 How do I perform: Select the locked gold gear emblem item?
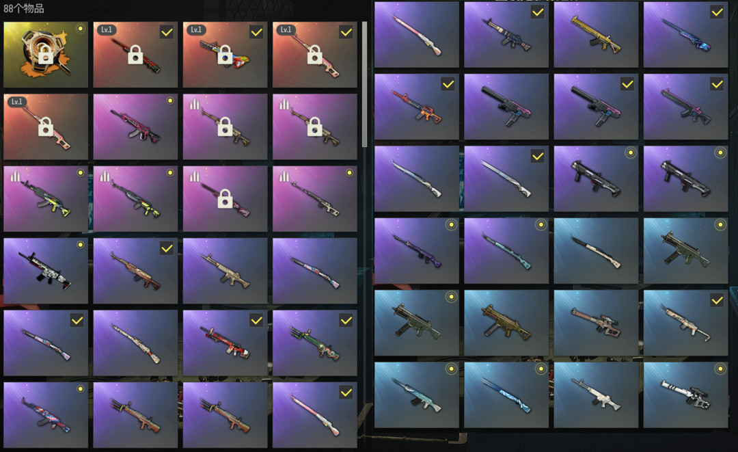coord(46,55)
